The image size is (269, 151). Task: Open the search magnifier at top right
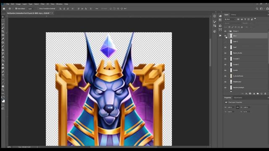point(257,8)
